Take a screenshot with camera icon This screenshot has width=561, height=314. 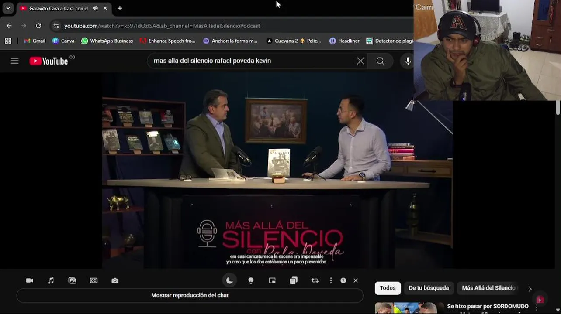pyautogui.click(x=115, y=280)
